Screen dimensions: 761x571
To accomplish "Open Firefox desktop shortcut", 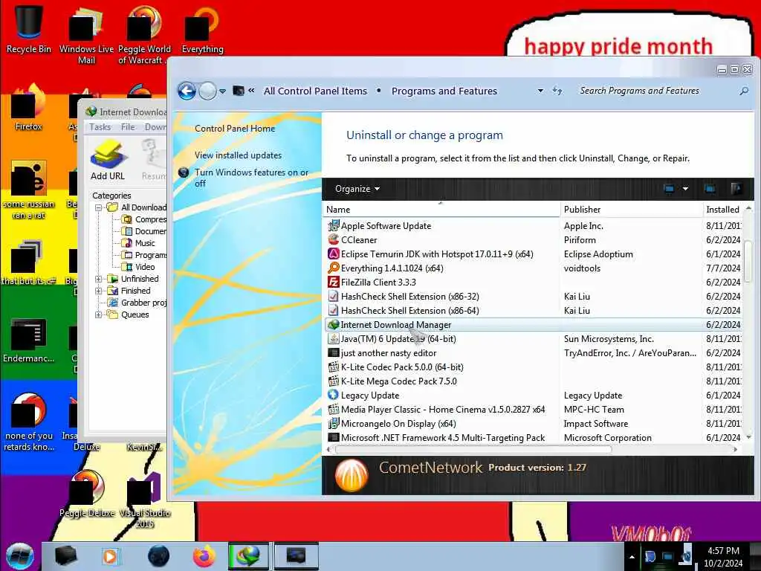I will 29,108.
